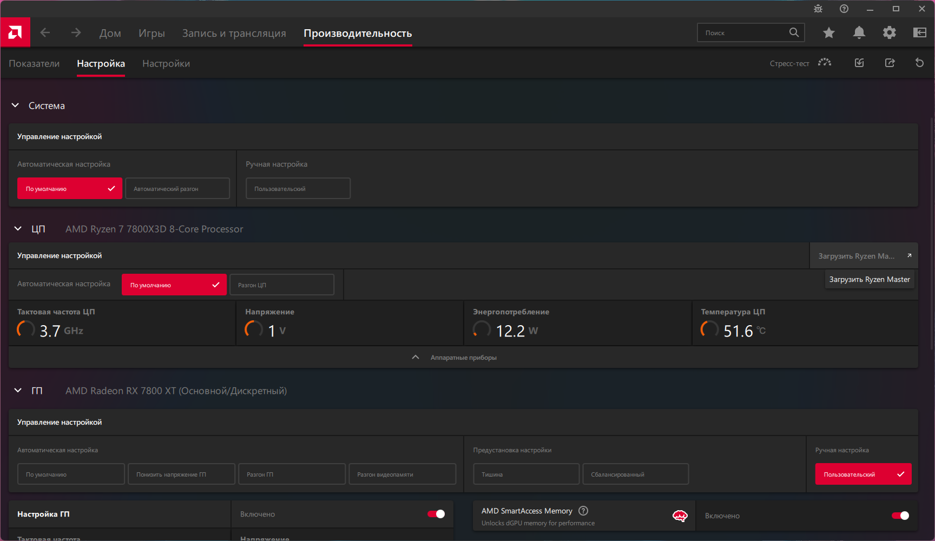Viewport: 935px width, 541px height.
Task: Collapse the ГП section
Action: pos(18,391)
